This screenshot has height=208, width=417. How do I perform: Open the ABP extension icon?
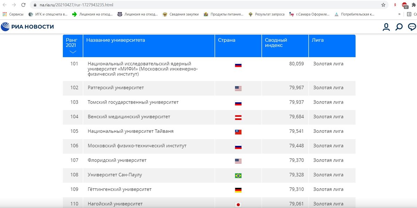point(405,5)
